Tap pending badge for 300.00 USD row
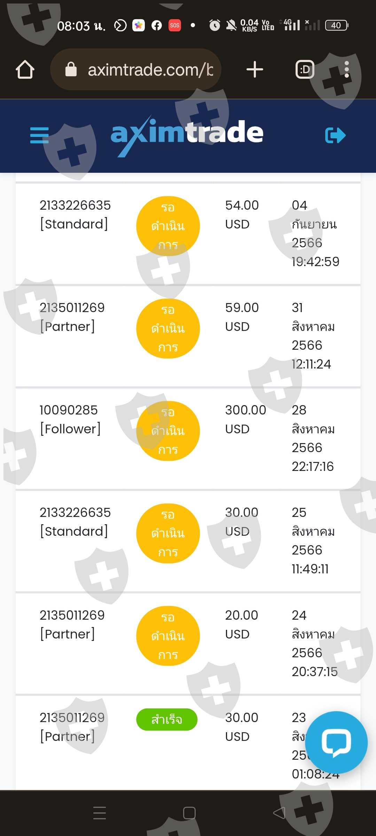Viewport: 376px width, 836px height. [168, 431]
